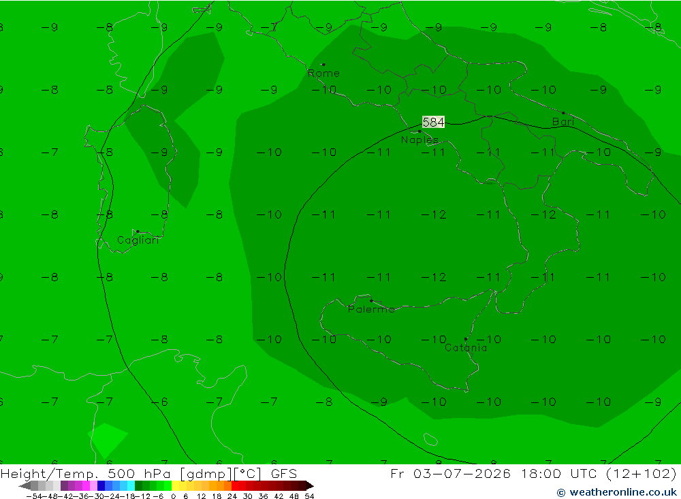Select the Palermo city label

(x=371, y=309)
